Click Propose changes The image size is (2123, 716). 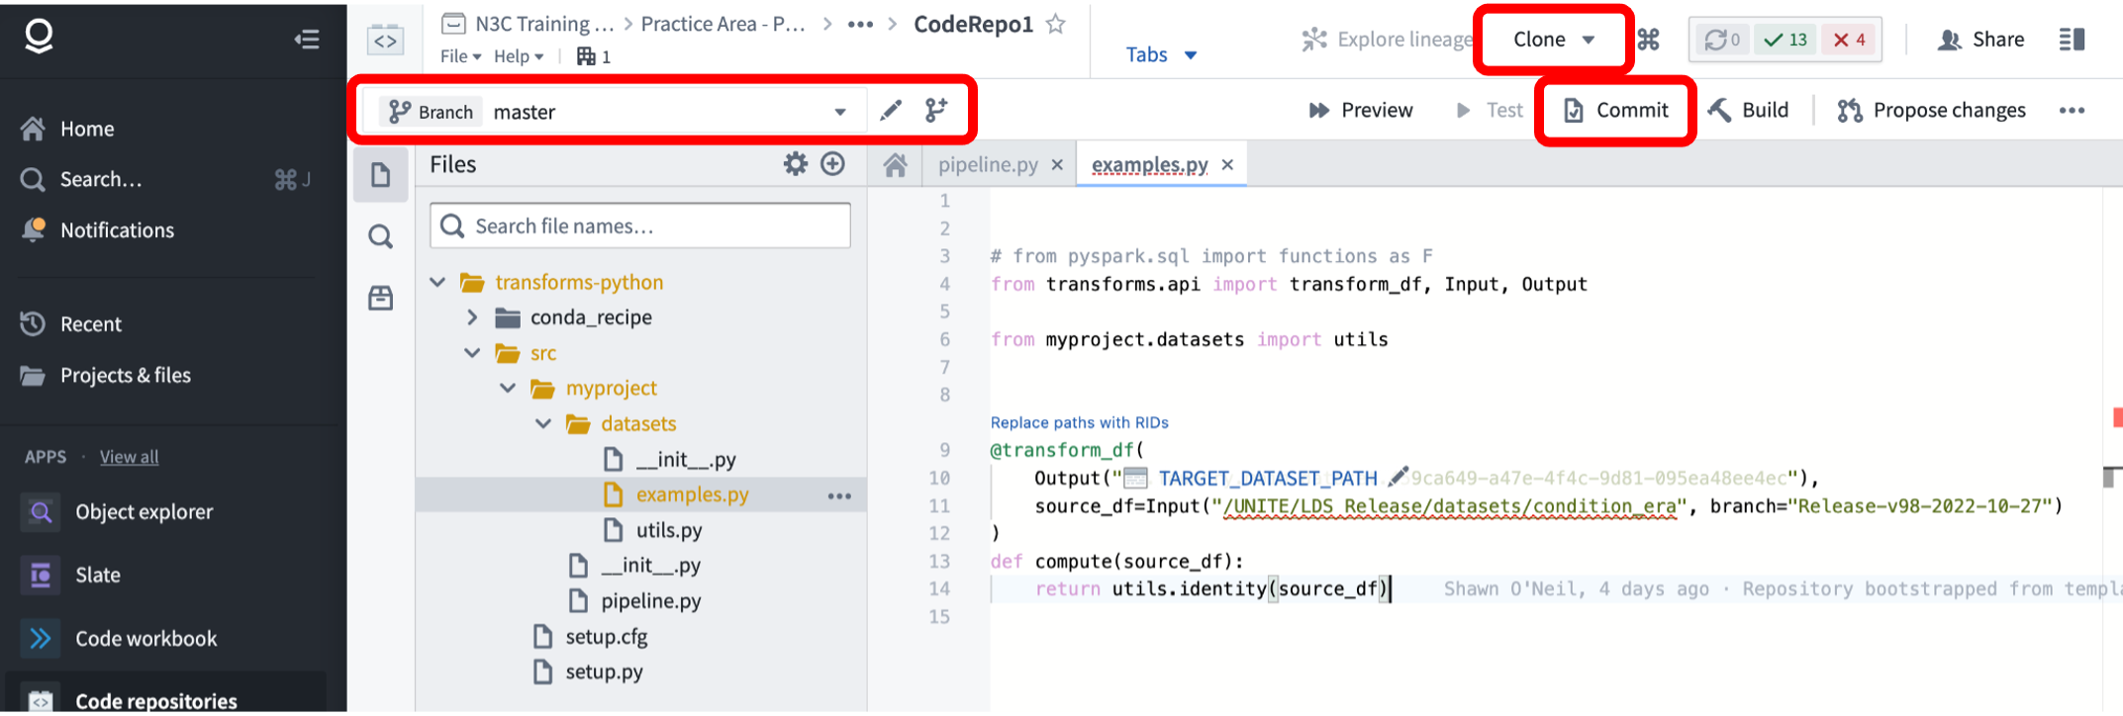click(x=1931, y=110)
